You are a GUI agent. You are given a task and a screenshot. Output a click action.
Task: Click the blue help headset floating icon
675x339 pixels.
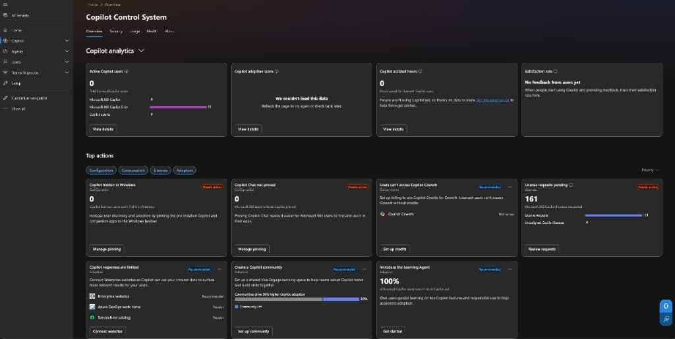(666, 306)
